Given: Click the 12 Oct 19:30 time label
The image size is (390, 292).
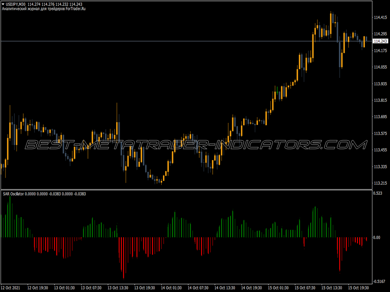Looking at the screenshot, I should pyautogui.click(x=38, y=288).
